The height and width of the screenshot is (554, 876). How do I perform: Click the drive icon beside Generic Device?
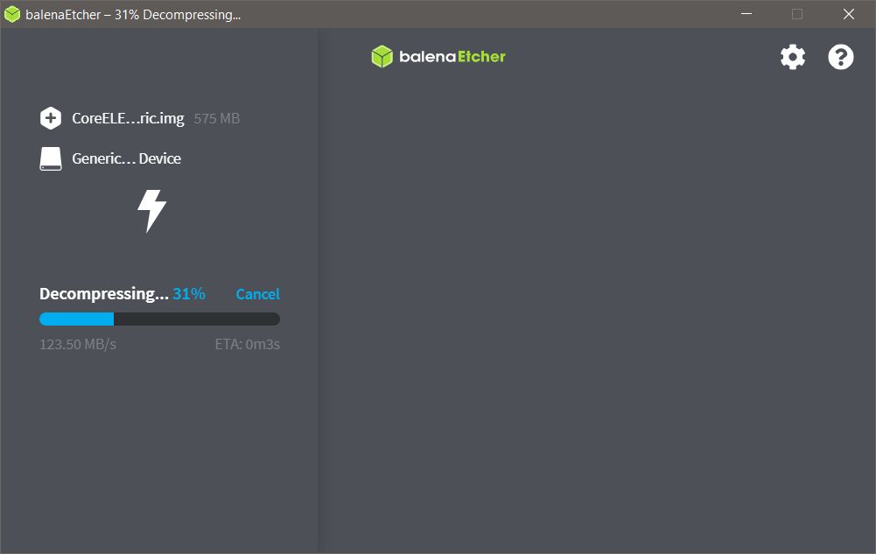pyautogui.click(x=51, y=158)
